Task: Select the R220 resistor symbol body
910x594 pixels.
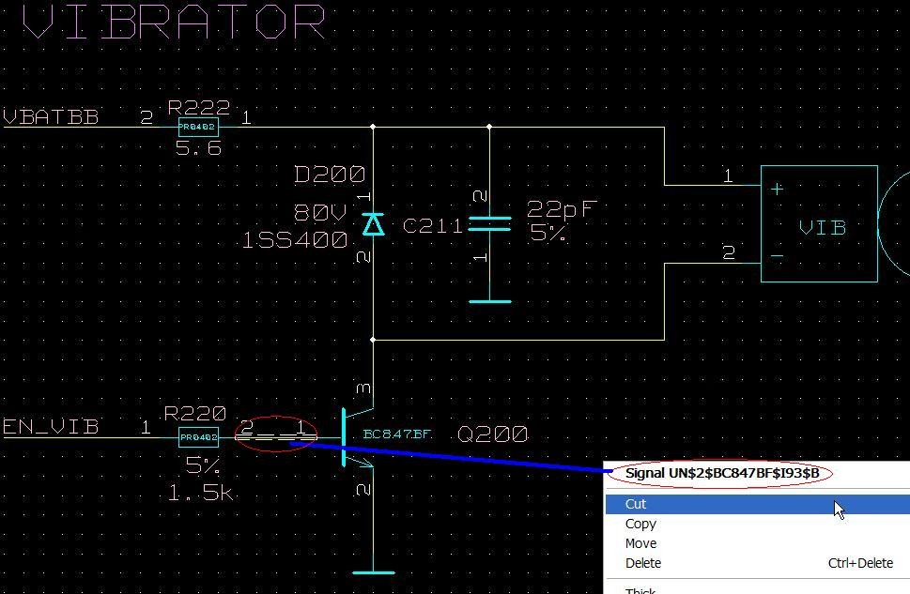Action: 198,437
